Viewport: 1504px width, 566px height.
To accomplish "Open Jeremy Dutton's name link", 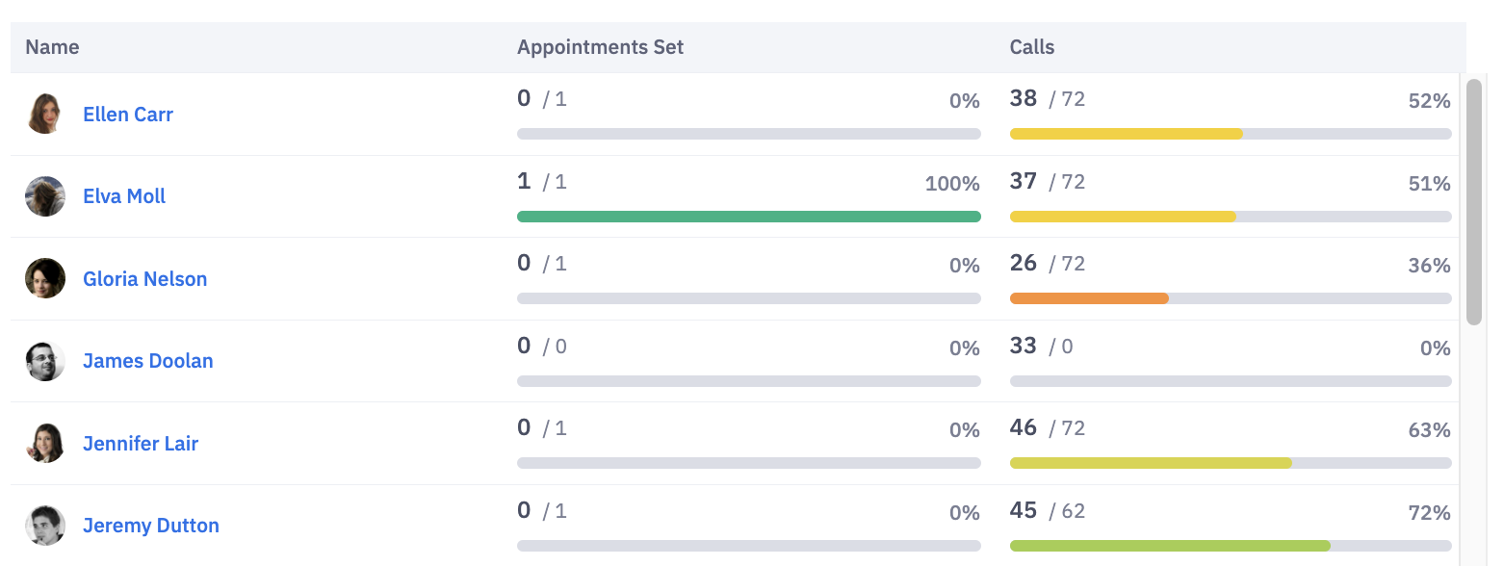I will (150, 526).
